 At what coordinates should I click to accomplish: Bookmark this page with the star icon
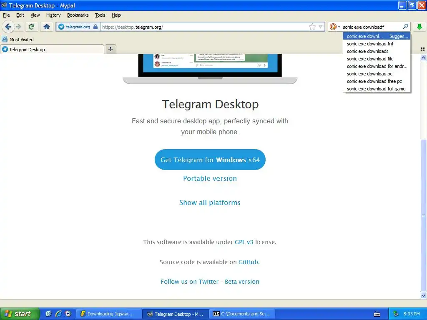(312, 27)
